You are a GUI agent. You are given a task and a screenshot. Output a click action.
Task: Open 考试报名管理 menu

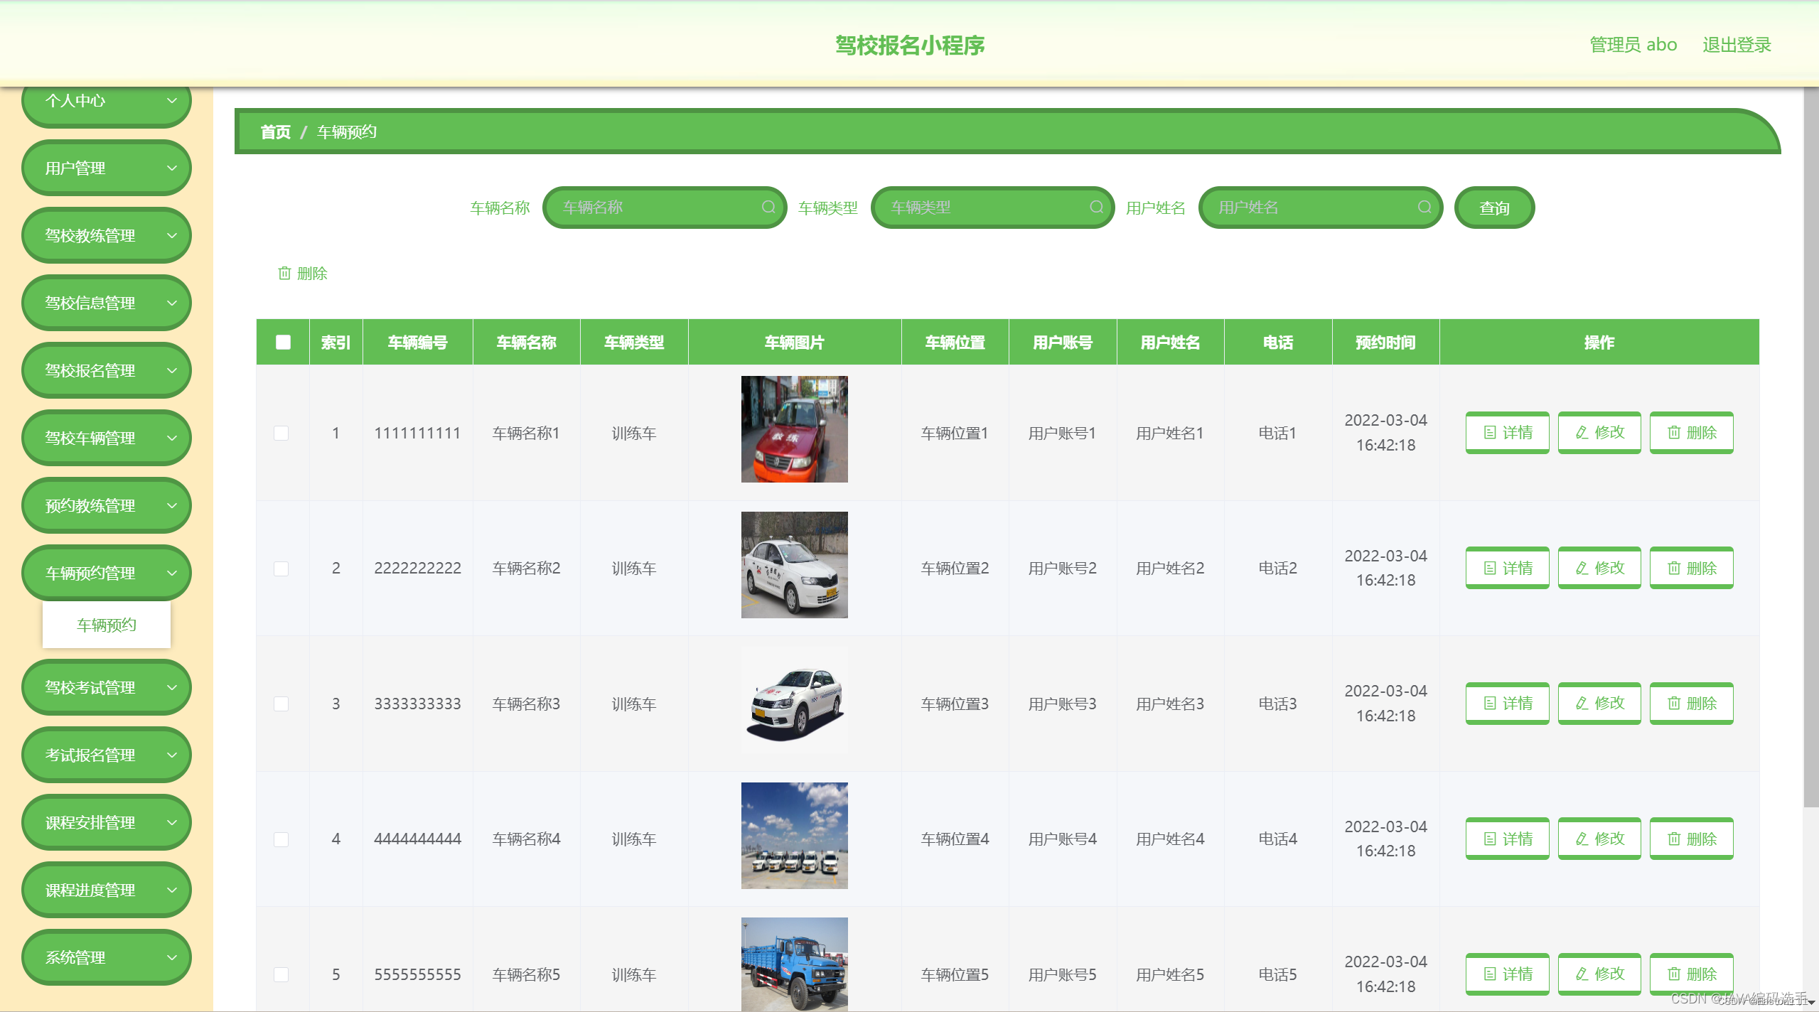pos(107,755)
